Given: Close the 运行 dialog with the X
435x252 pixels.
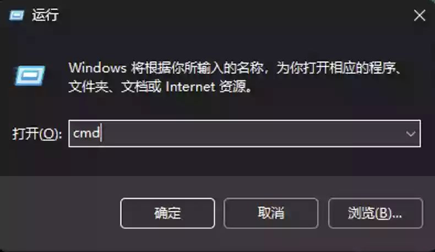Looking at the screenshot, I should click(420, 15).
